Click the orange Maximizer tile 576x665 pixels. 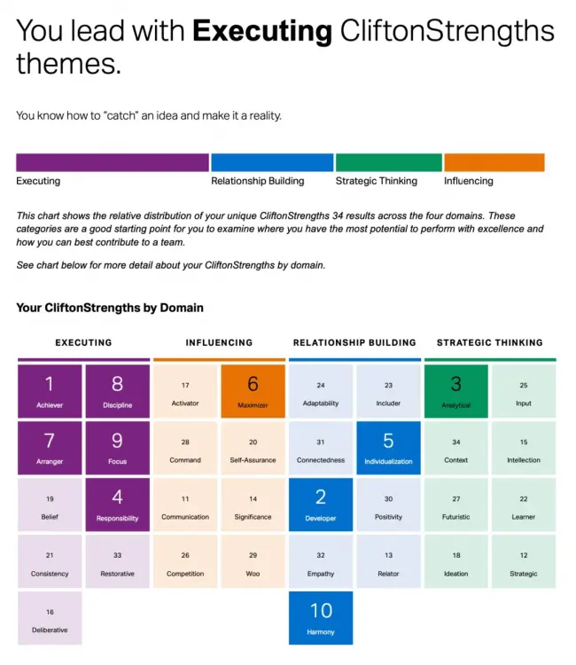(253, 391)
